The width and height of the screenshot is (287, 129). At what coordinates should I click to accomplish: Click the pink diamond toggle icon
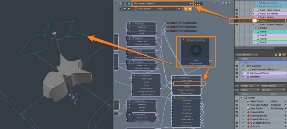186,9
